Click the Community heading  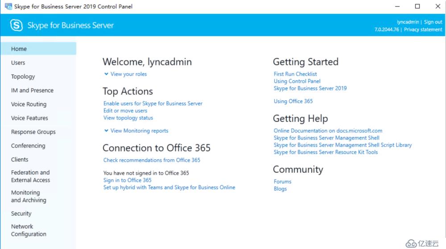point(298,169)
